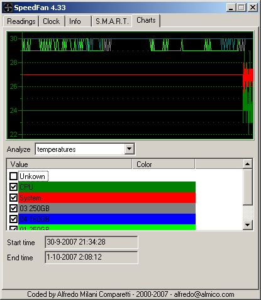The height and width of the screenshot is (300, 261).
Task: Toggle the 03 250GB checkbox
Action: [x=14, y=208]
